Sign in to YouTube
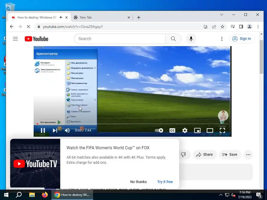267x200 pixels. [242, 39]
